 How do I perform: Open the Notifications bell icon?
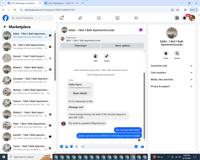coord(184,18)
